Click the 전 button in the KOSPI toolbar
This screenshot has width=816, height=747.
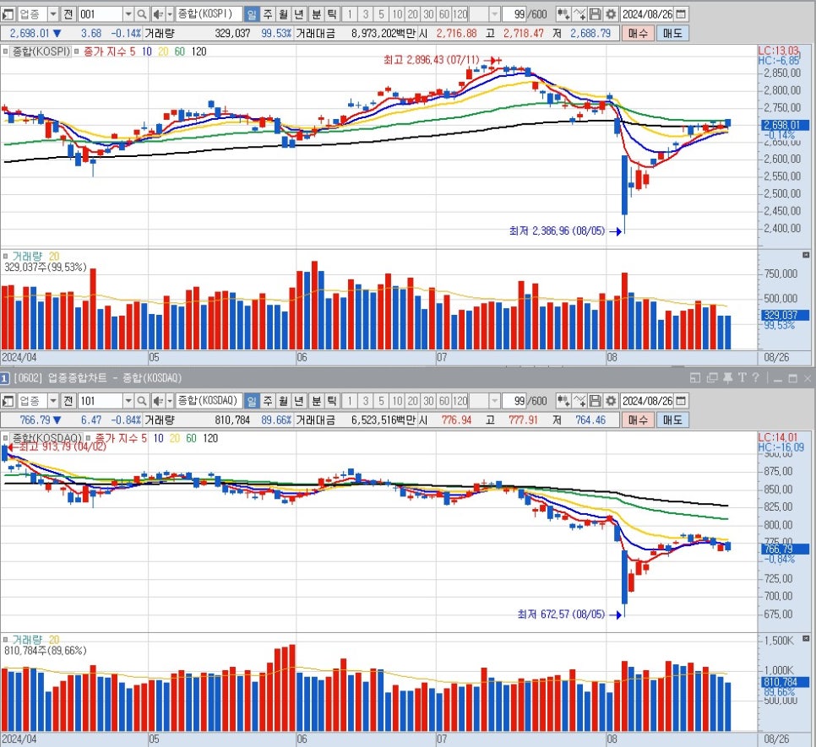[x=68, y=14]
